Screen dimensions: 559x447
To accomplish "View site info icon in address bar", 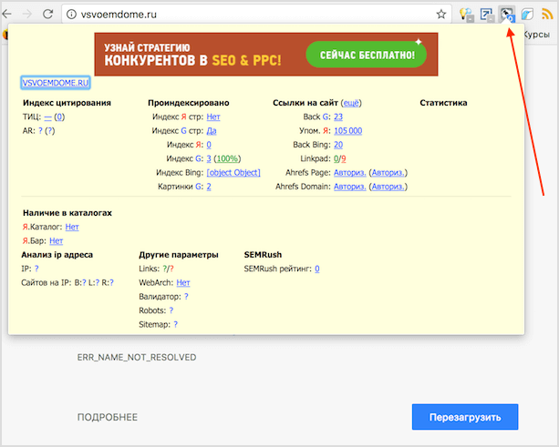I will (72, 15).
